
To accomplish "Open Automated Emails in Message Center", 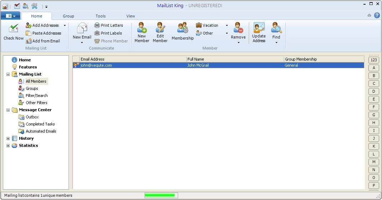I will click(x=41, y=131).
